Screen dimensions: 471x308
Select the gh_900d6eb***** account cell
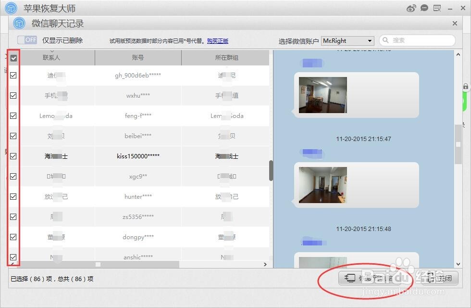[138, 75]
